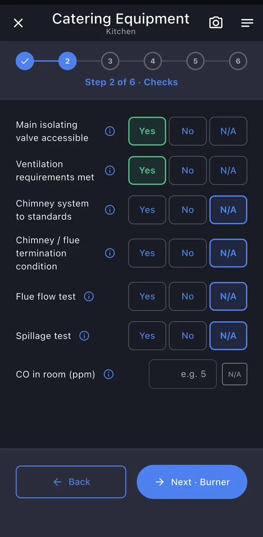The image size is (263, 537).
Task: Jump to step 3 in progress stepper
Action: point(110,61)
